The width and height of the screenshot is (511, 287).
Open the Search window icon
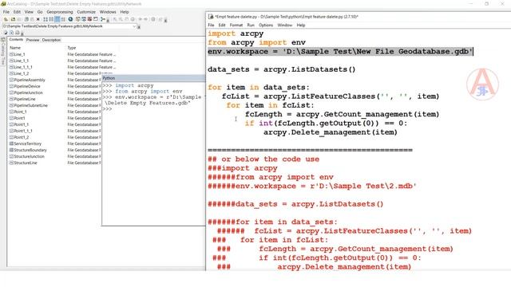[83, 19]
